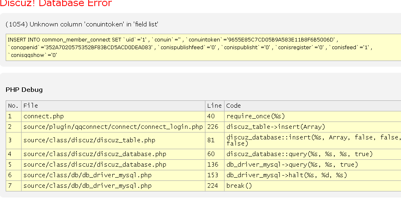Viewport: 401px width, 202px height.
Task: Click the 'No.' column header
Action: [13, 106]
